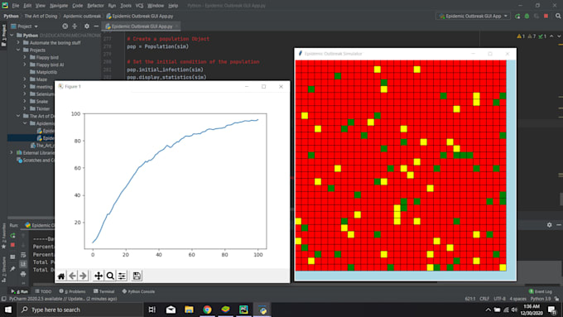Click the UTF-8 encoding in status bar
Screen dimensions: 563x317
[x=499, y=299]
